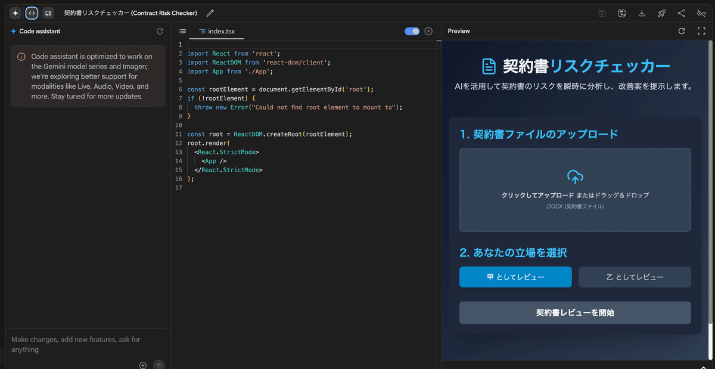Select 乙 としてレビュー in the preview
Image resolution: width=715 pixels, height=369 pixels.
(x=634, y=277)
